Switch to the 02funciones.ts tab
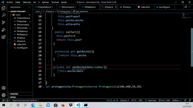This screenshot has height=108, width=193. [68, 7]
